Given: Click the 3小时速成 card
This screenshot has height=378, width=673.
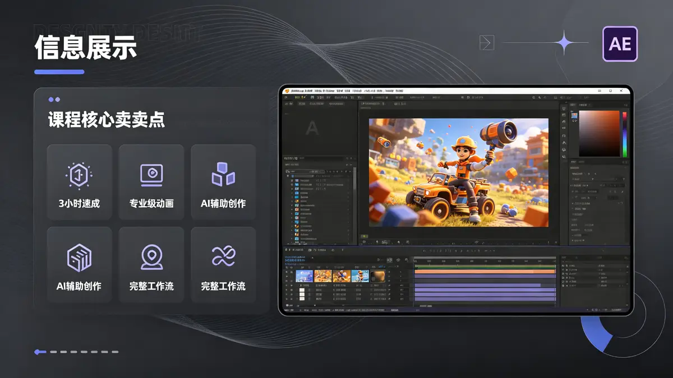Looking at the screenshot, I should pos(79,182).
